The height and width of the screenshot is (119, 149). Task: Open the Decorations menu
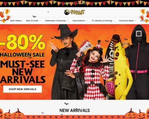pyautogui.click(x=79, y=21)
